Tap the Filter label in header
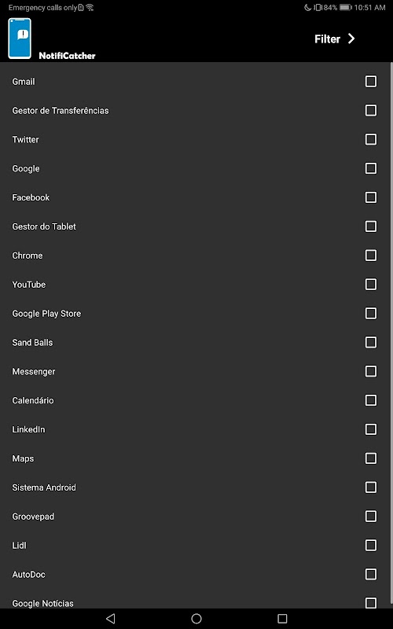393x629 pixels. click(327, 39)
